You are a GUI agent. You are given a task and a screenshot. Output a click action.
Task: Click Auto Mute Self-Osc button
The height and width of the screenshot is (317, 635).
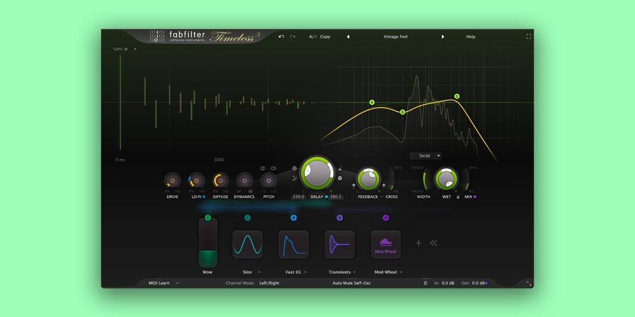352,283
